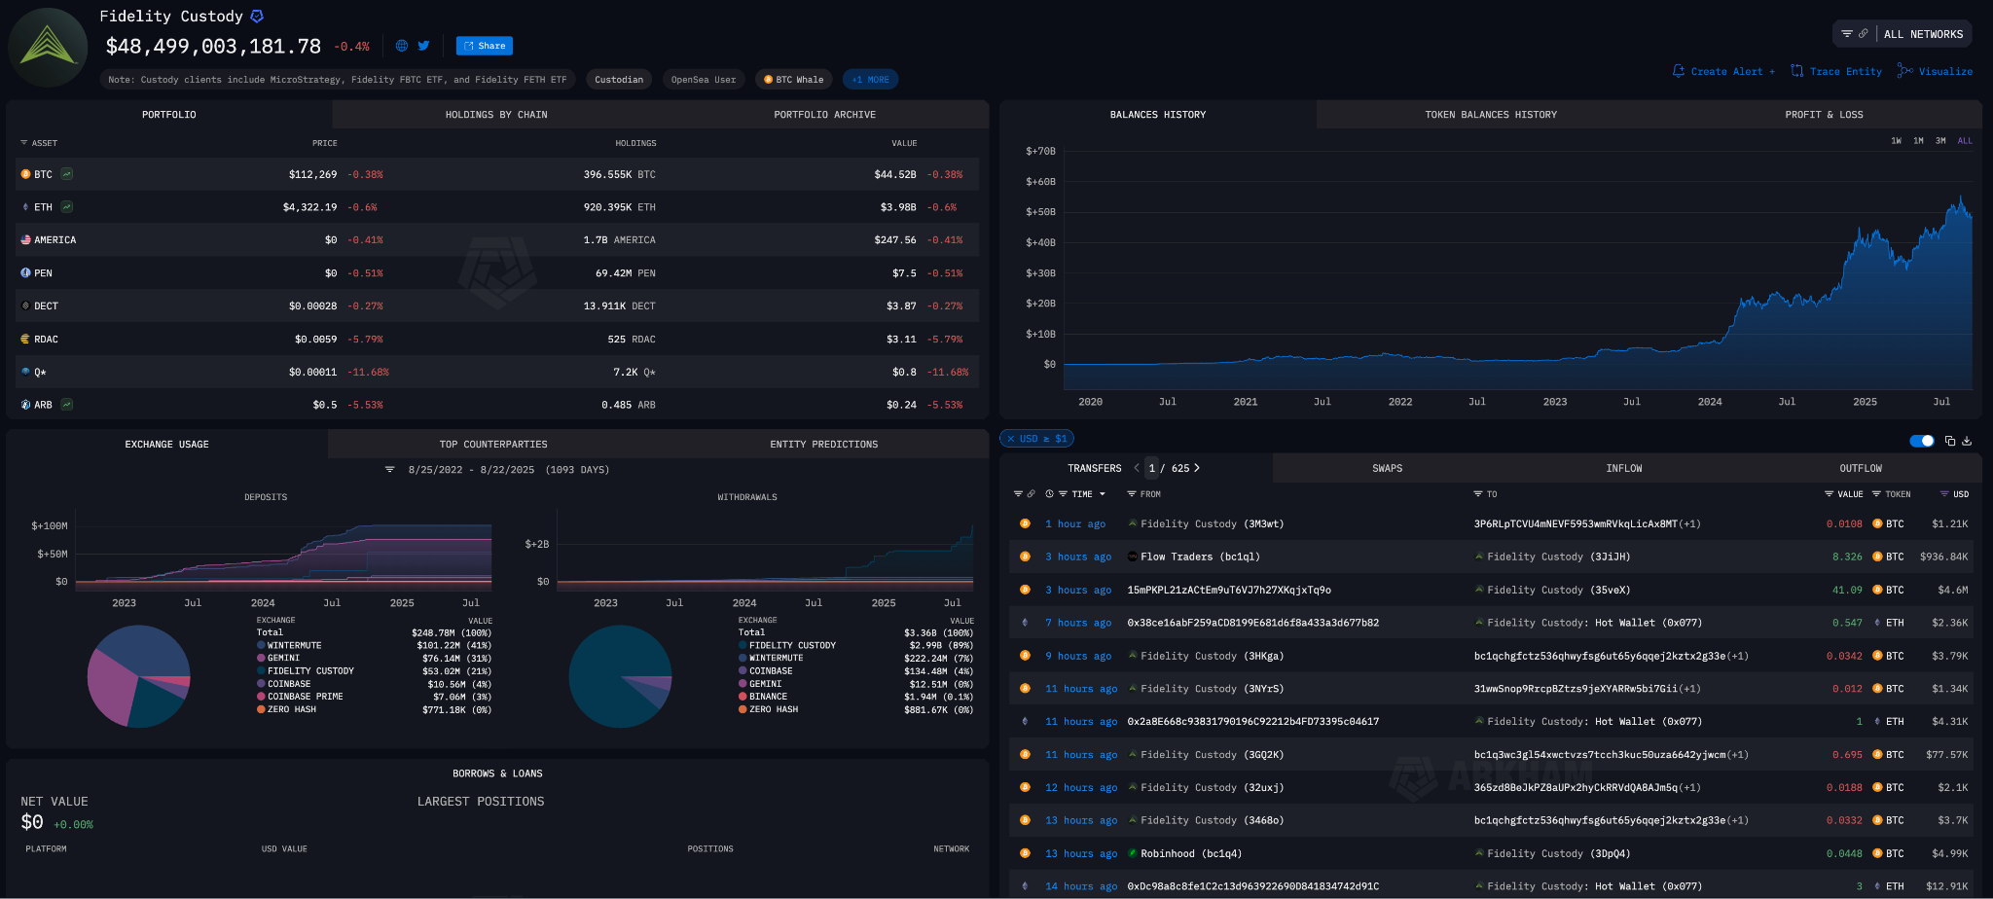Open the TIME sort dropdown arrow

1103,494
